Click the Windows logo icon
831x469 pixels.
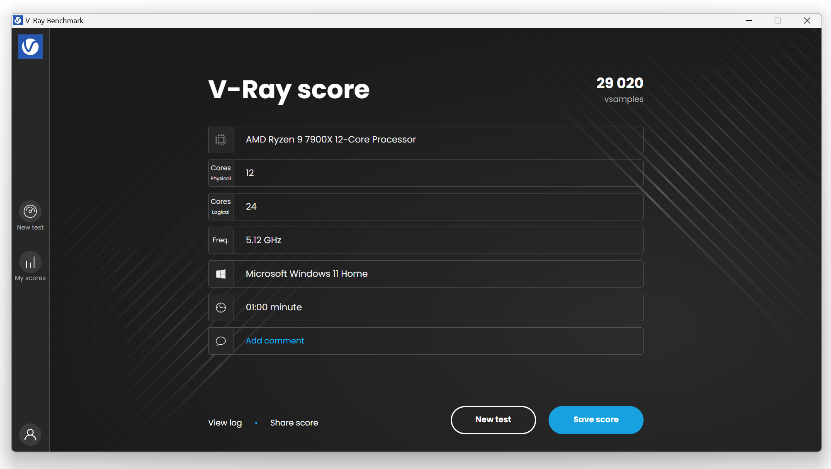tap(221, 274)
